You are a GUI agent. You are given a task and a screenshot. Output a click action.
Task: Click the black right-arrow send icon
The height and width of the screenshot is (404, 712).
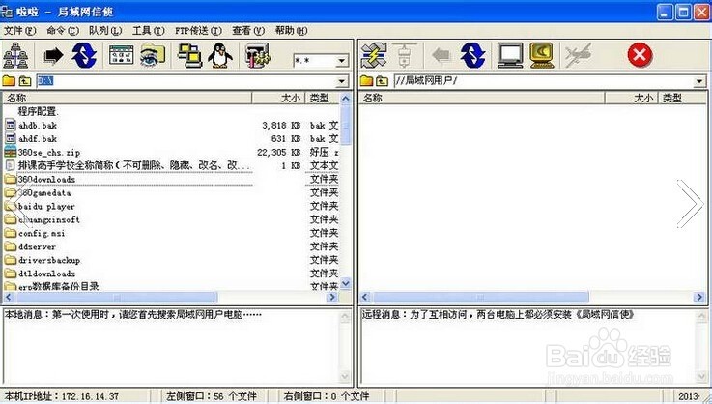tap(53, 56)
